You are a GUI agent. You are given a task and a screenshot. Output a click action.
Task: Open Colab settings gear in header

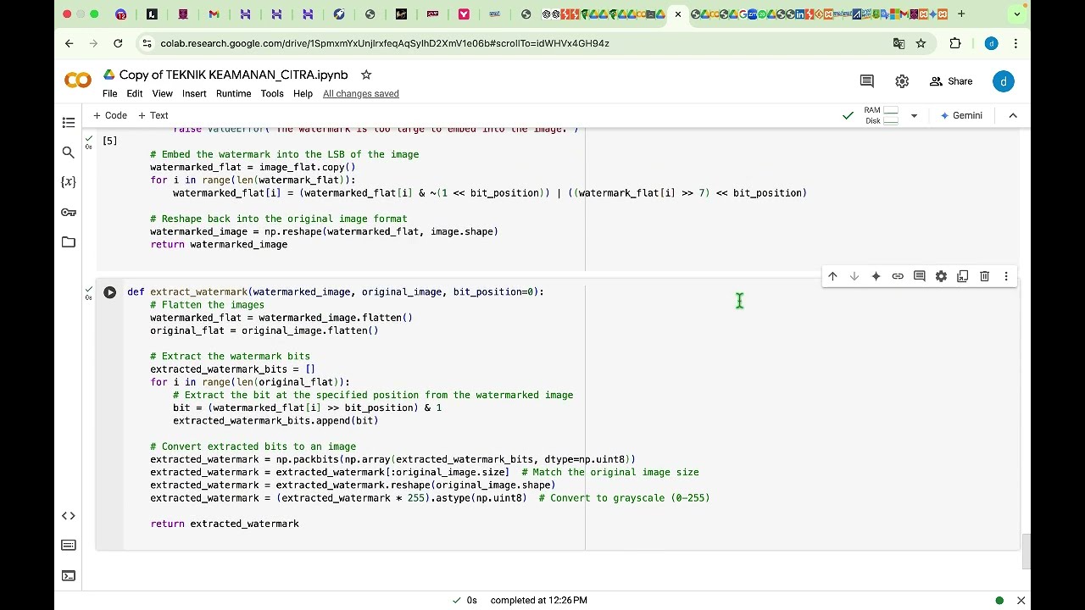tap(902, 81)
